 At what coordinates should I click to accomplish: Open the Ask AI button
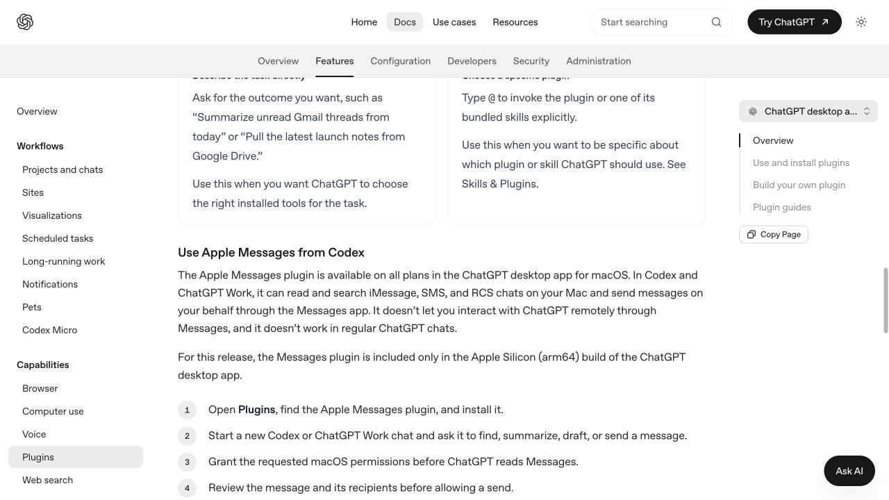click(x=849, y=471)
